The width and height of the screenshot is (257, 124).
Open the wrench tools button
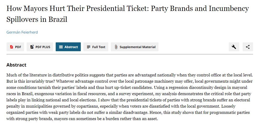[234, 47]
